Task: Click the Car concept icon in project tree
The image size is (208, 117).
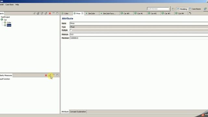Action: click(x=2, y=19)
